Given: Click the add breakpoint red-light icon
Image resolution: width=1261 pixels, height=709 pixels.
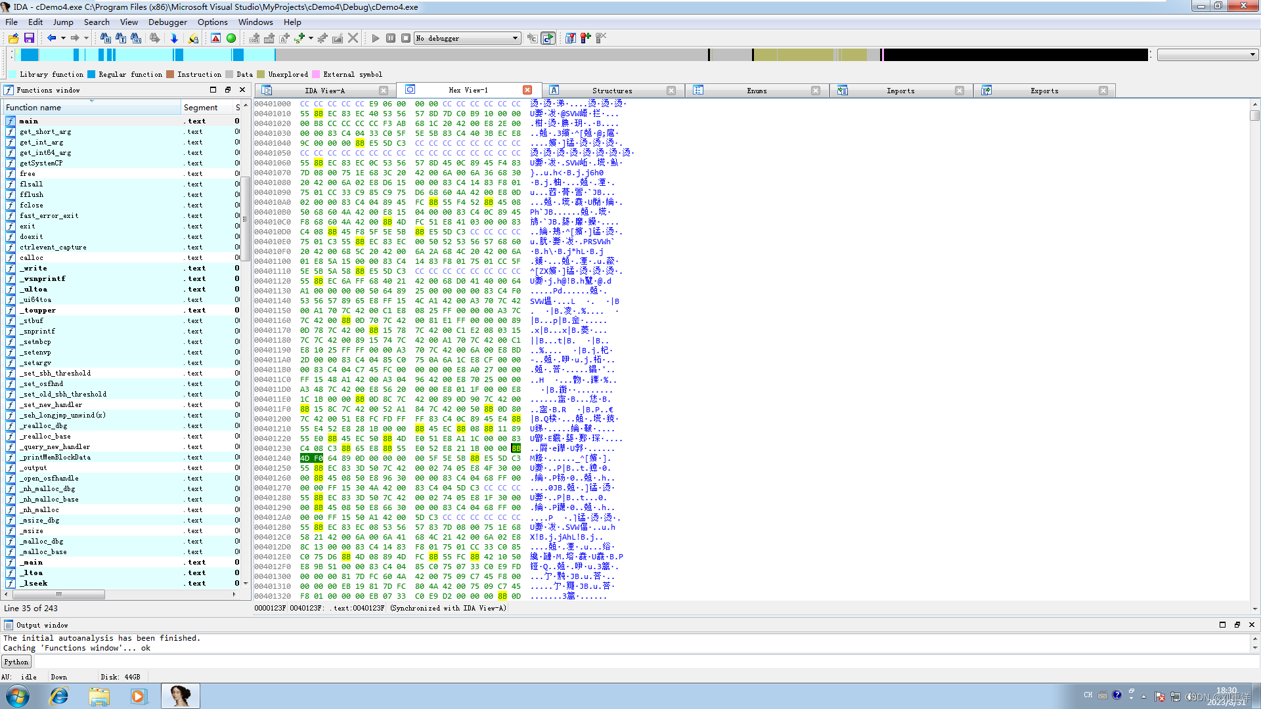Looking at the screenshot, I should point(585,38).
